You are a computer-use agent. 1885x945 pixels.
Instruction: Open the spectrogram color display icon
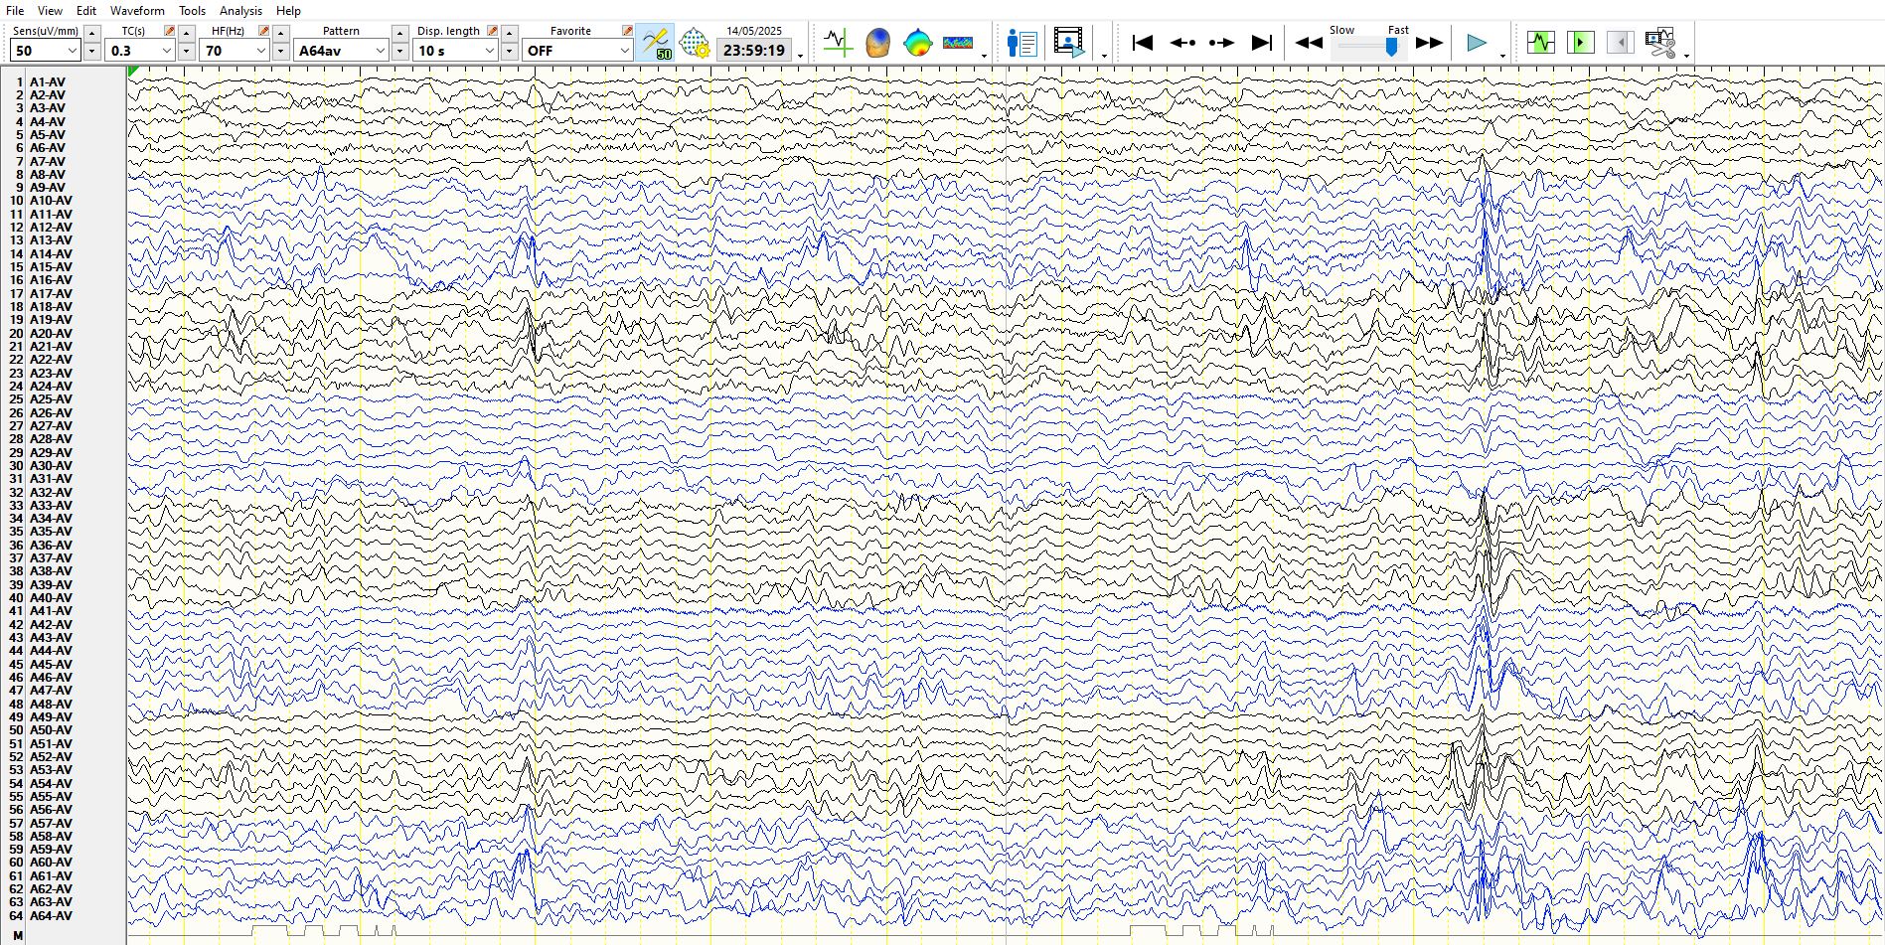957,43
